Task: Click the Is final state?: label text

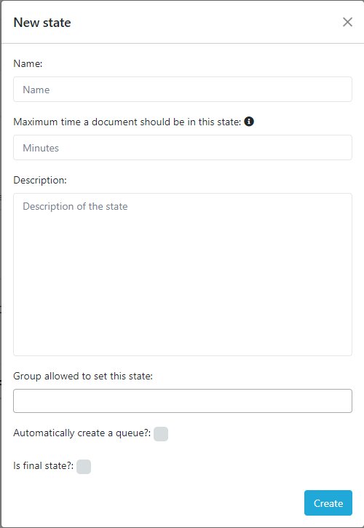Action: click(x=44, y=465)
